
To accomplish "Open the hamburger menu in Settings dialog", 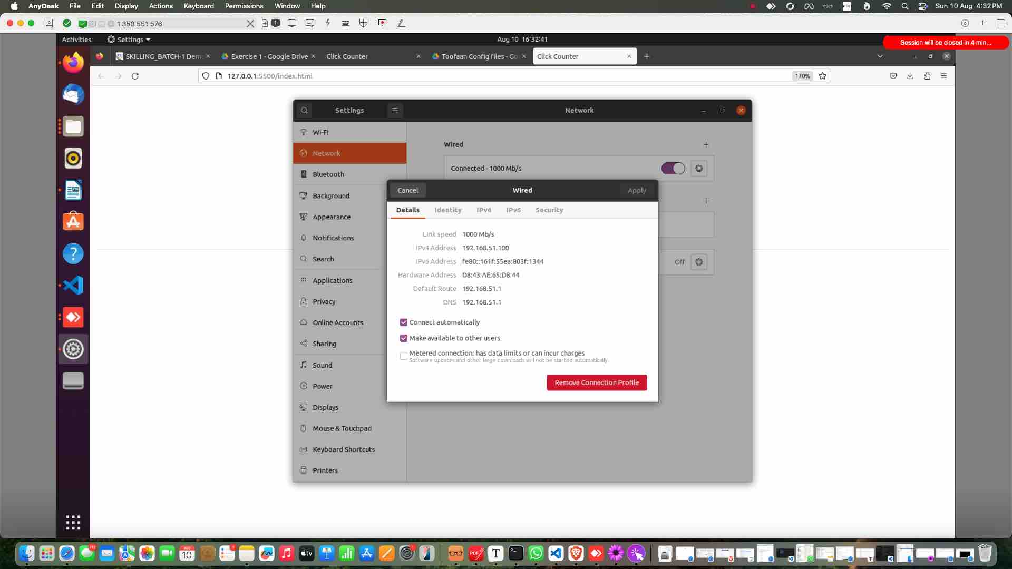I will [395, 110].
